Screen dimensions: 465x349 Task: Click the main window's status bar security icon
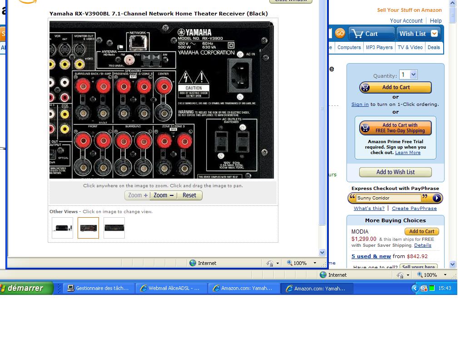click(400, 275)
